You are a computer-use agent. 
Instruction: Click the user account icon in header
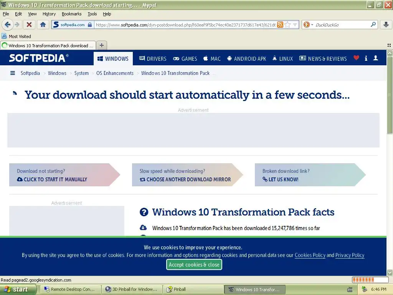[375, 58]
